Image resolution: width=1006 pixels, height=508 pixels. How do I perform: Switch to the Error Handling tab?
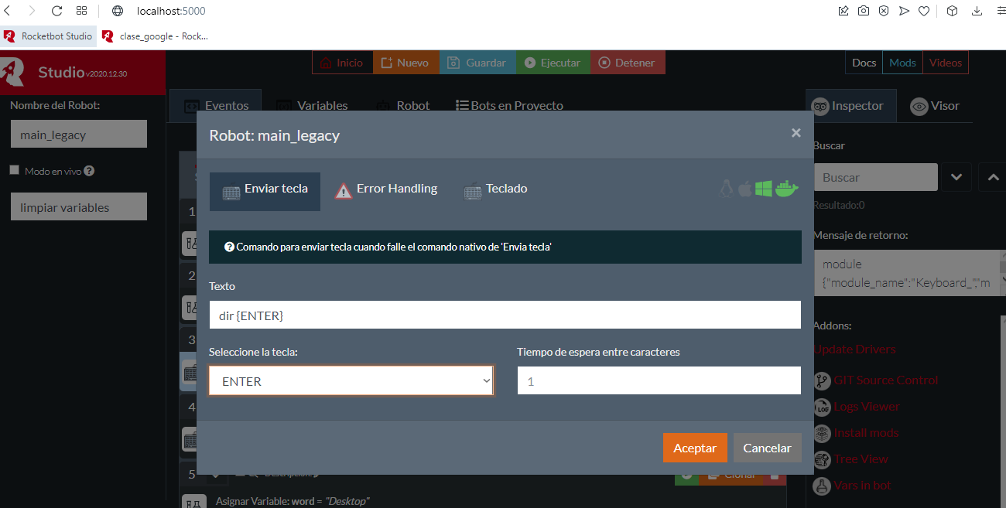click(386, 189)
